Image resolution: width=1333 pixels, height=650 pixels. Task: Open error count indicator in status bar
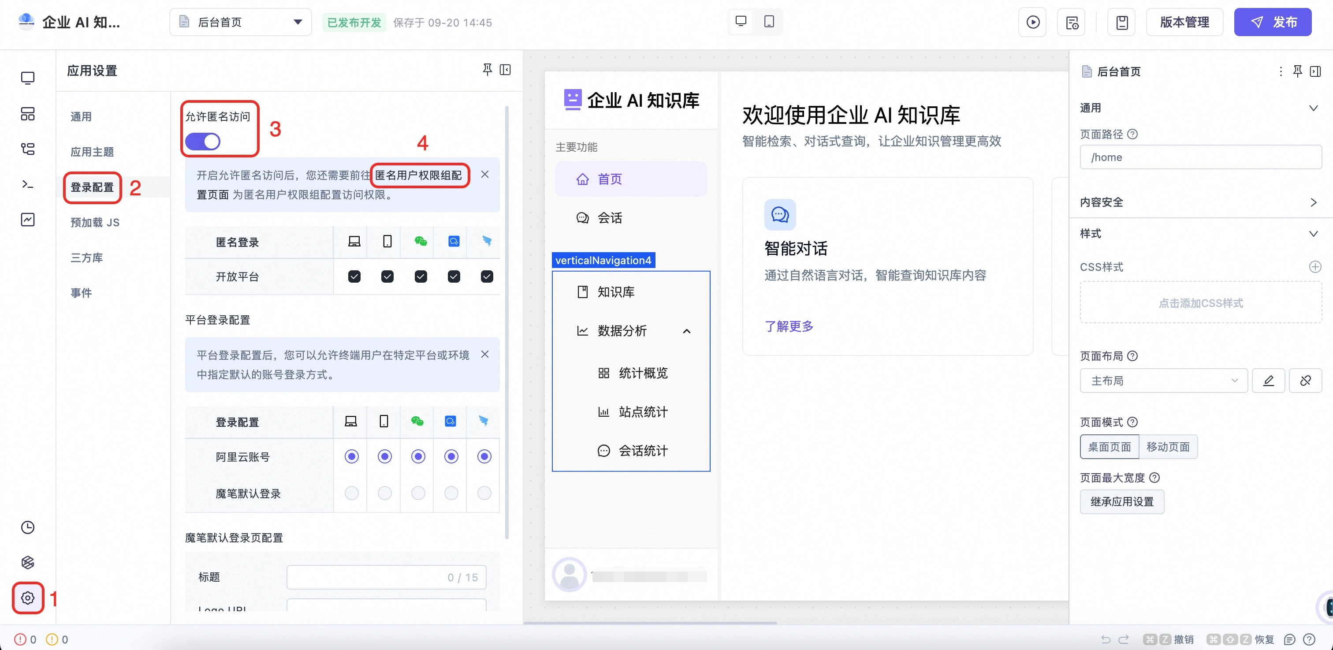point(25,639)
